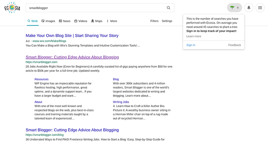Click Sign in within the popup

(x=191, y=45)
